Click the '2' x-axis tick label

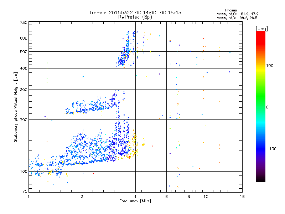[x=82, y=197]
